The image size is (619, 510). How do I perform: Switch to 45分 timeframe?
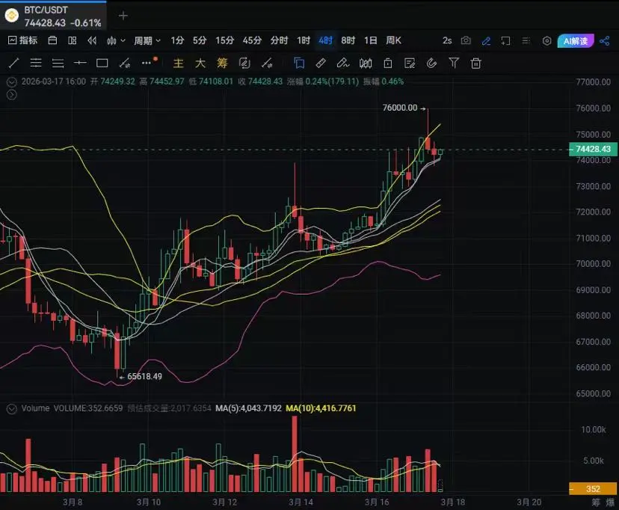pos(252,40)
